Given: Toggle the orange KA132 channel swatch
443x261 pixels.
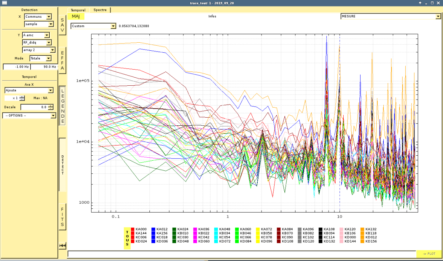Looking at the screenshot, I should [362, 229].
